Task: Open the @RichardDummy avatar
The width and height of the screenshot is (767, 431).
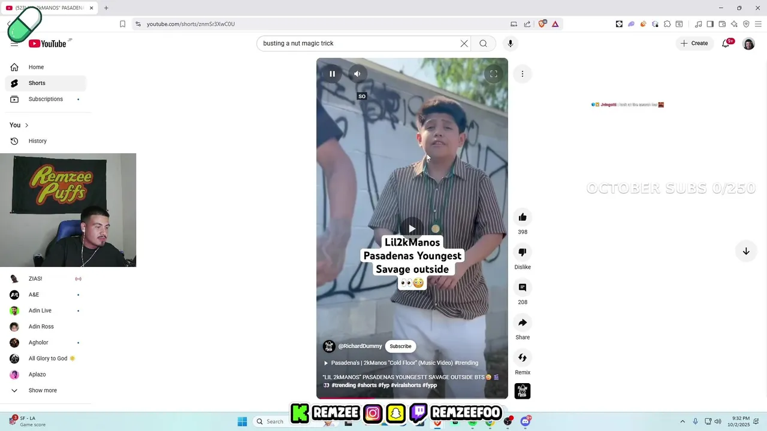Action: 329,346
